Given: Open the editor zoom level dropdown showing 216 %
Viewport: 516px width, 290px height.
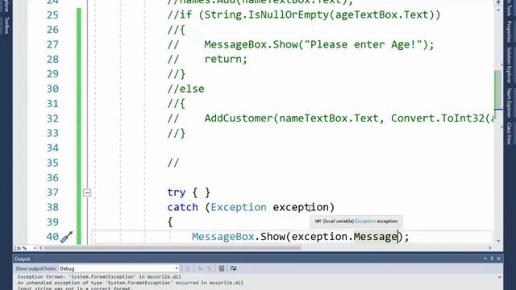Looking at the screenshot, I should tap(34, 248).
